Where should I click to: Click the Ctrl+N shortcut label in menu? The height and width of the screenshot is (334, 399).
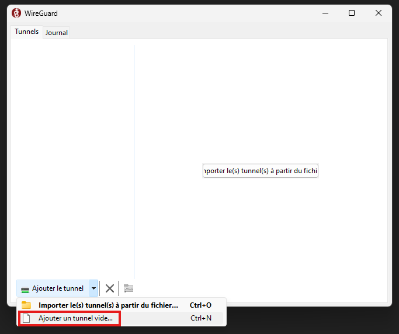pos(201,318)
